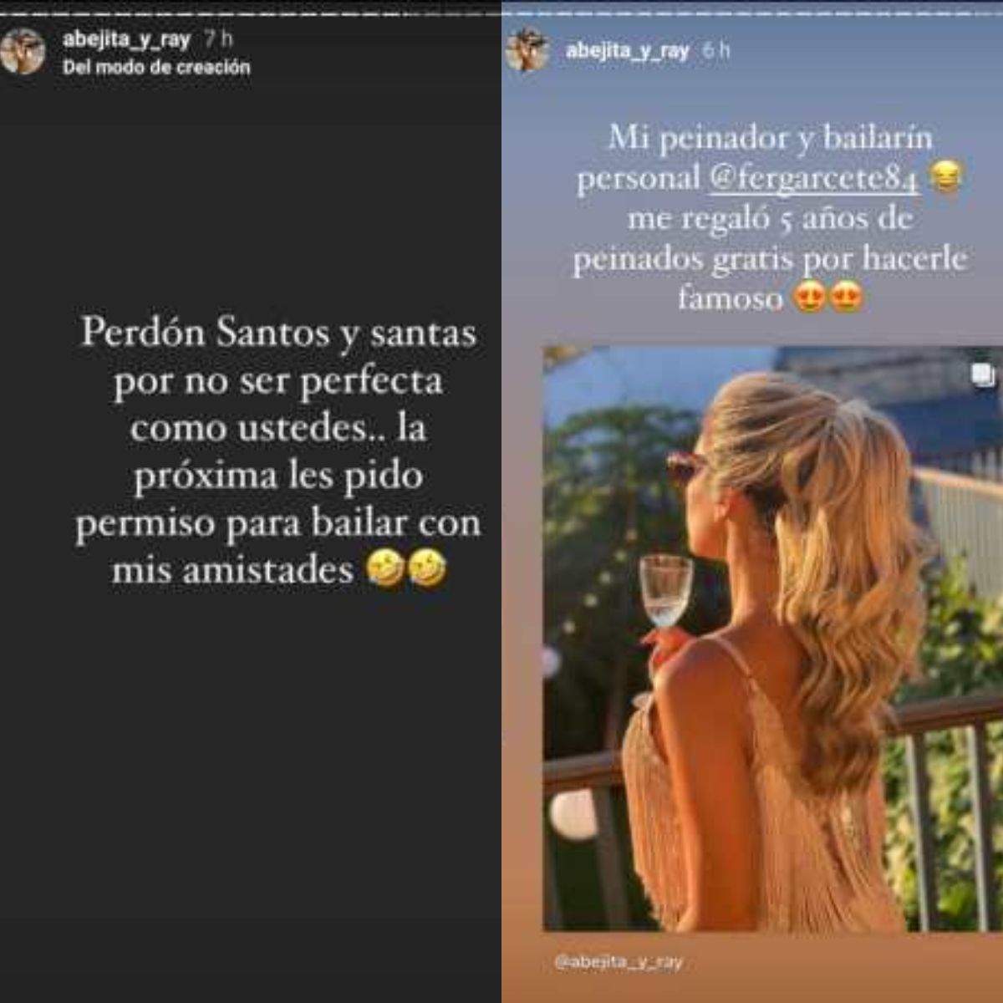Tap the heart-eyes emojis after famoso

828,298
